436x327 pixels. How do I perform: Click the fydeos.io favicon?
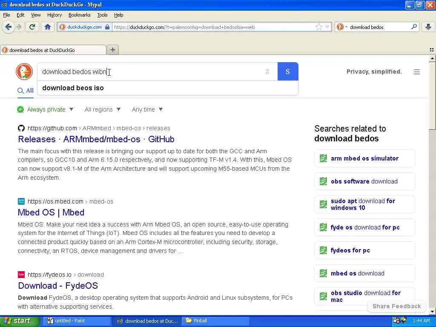[21, 275]
